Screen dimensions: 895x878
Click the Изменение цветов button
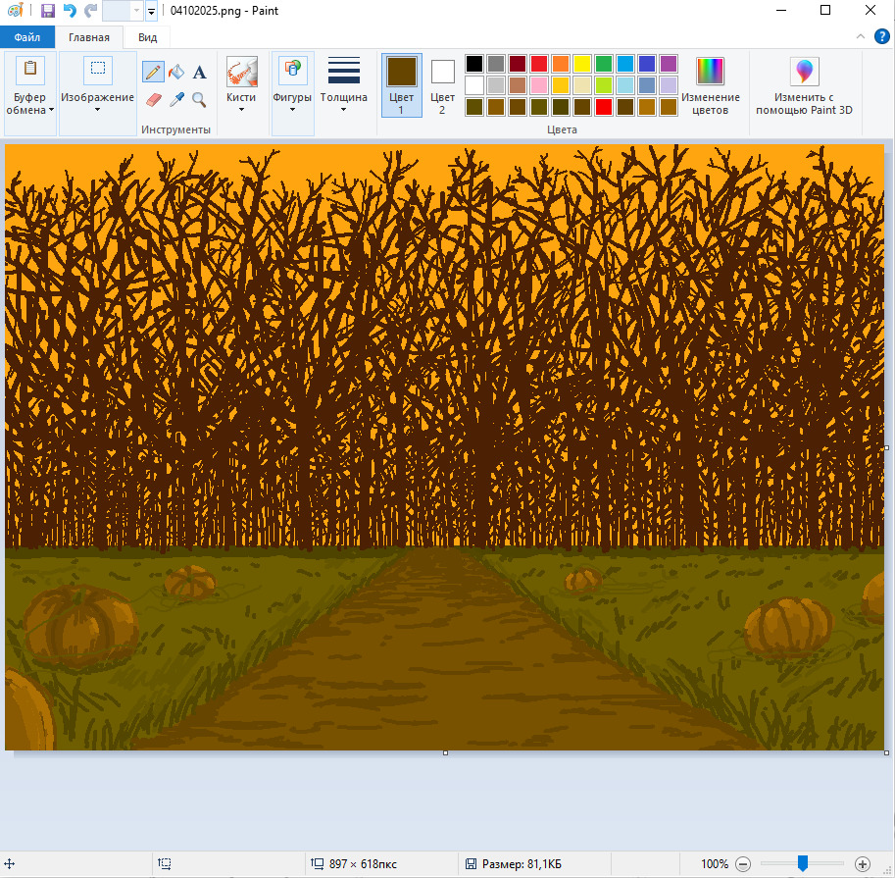pos(711,85)
